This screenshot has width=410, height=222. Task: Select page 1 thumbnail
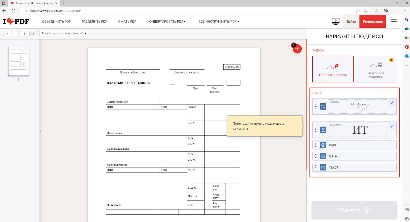pos(19,61)
